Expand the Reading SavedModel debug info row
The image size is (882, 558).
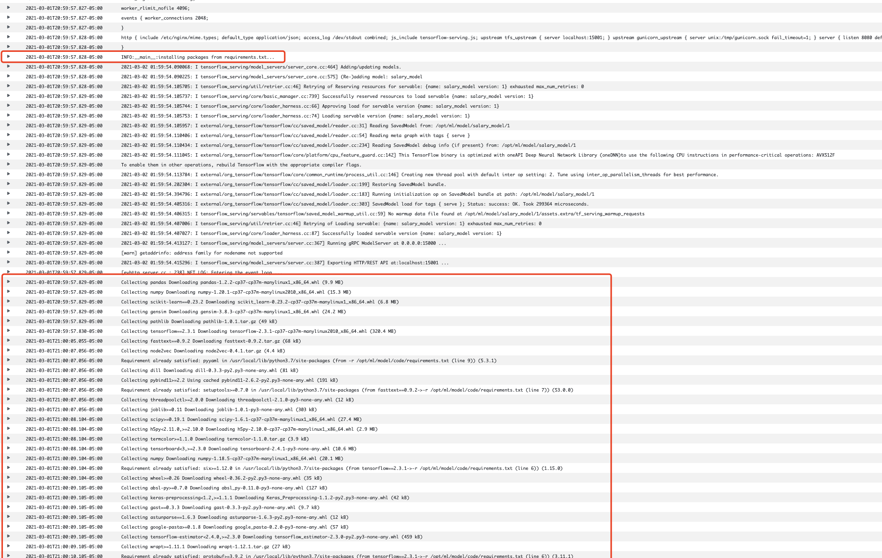point(8,145)
